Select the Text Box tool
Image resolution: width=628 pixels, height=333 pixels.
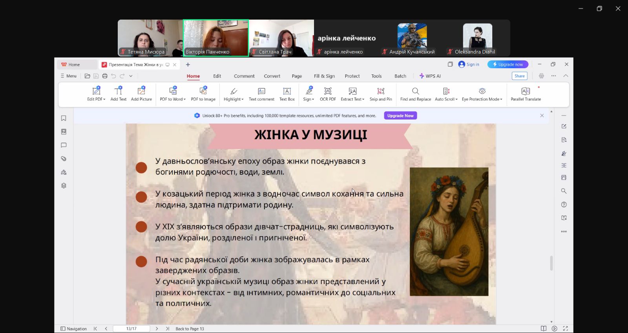click(x=287, y=91)
